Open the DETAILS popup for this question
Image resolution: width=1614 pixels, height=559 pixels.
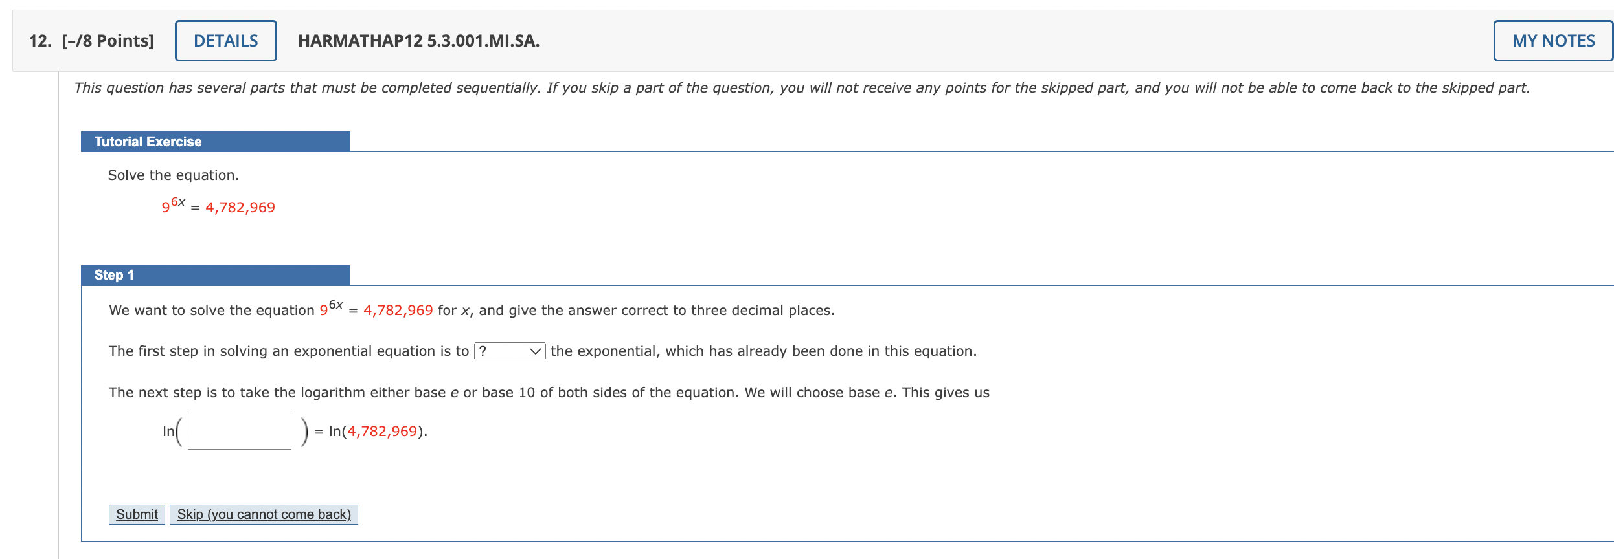click(x=225, y=40)
